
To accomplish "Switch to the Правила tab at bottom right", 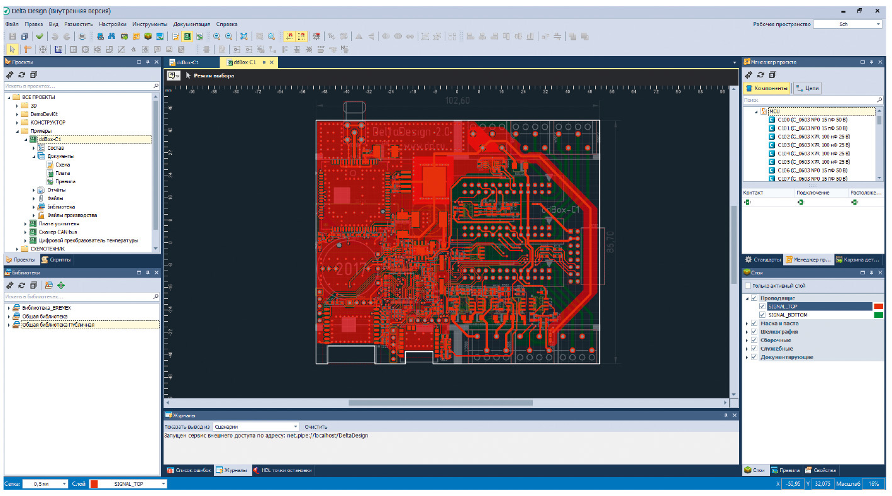I will point(786,470).
